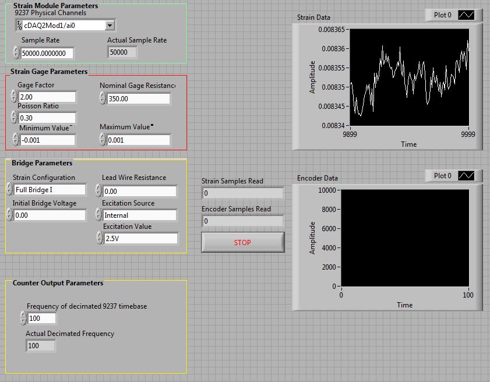Open the Excitation Source selector
Screen dimensions: 490x382
(x=98, y=215)
